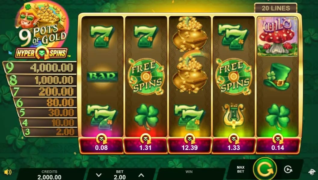The width and height of the screenshot is (318, 180).
Task: Click the rabbit logo icon in corner
Action: coord(312,172)
